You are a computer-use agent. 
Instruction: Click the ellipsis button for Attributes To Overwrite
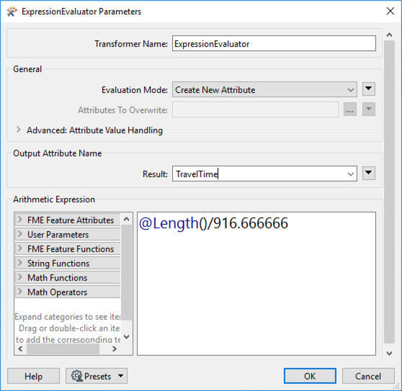(350, 109)
